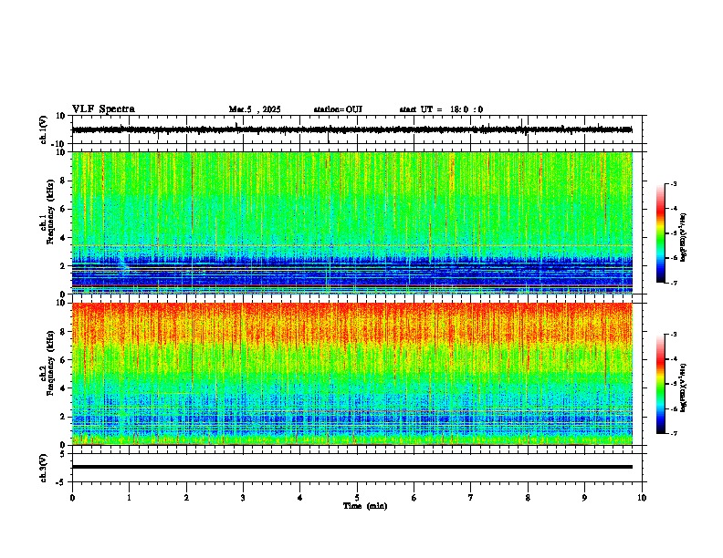Click the ch.1 frequency tick "8"
The height and width of the screenshot is (558, 723).
(x=63, y=181)
